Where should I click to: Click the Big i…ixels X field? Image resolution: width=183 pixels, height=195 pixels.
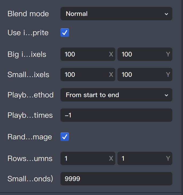(86, 54)
